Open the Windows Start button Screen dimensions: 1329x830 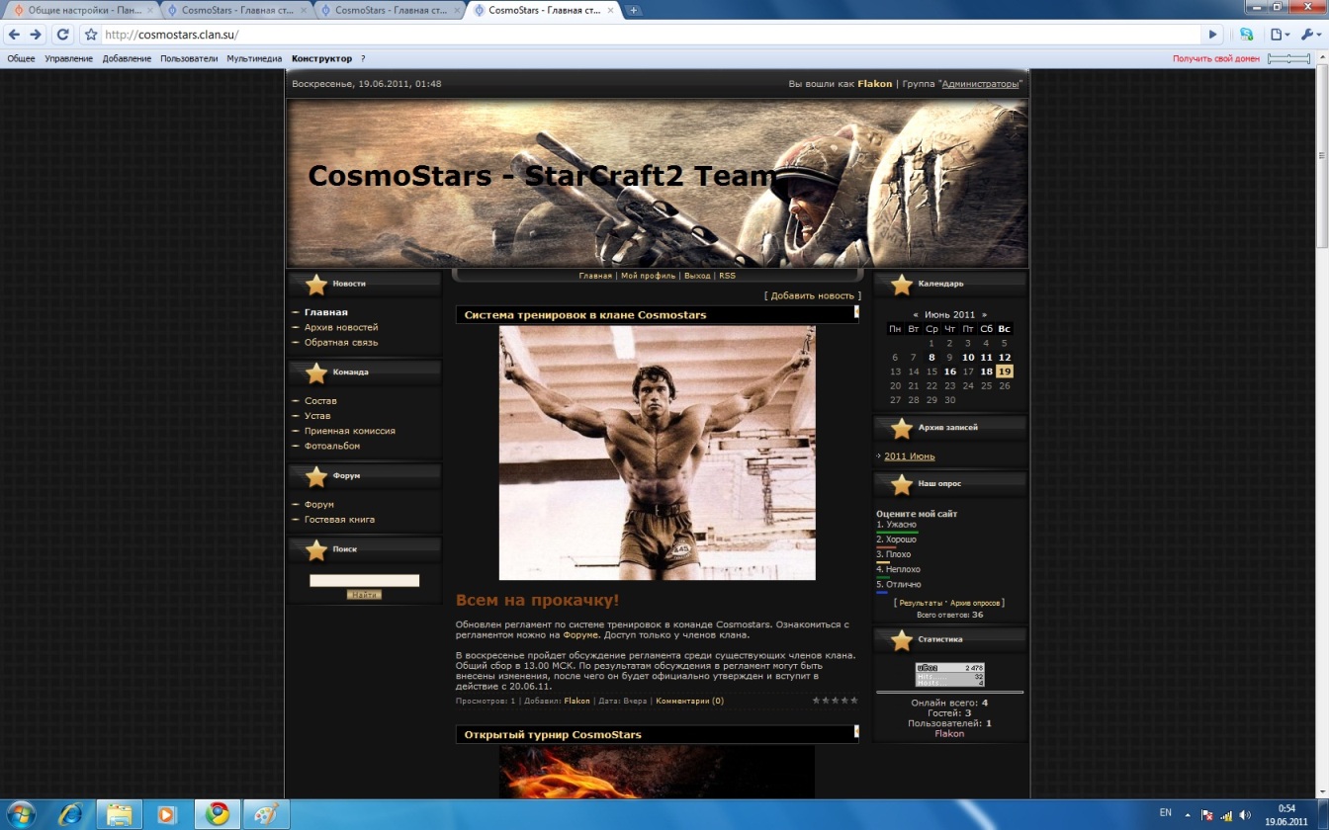(21, 814)
